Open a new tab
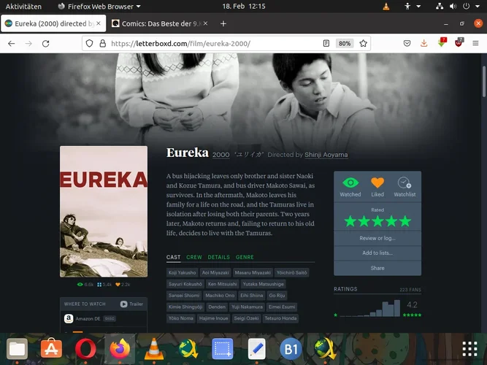Viewport: 487px width, 365px height. point(223,23)
